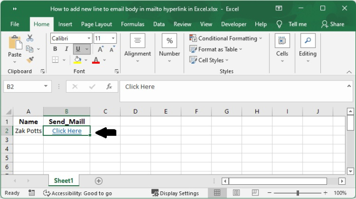Open Format as Table gallery
The image size is (356, 199).
[x=216, y=49]
